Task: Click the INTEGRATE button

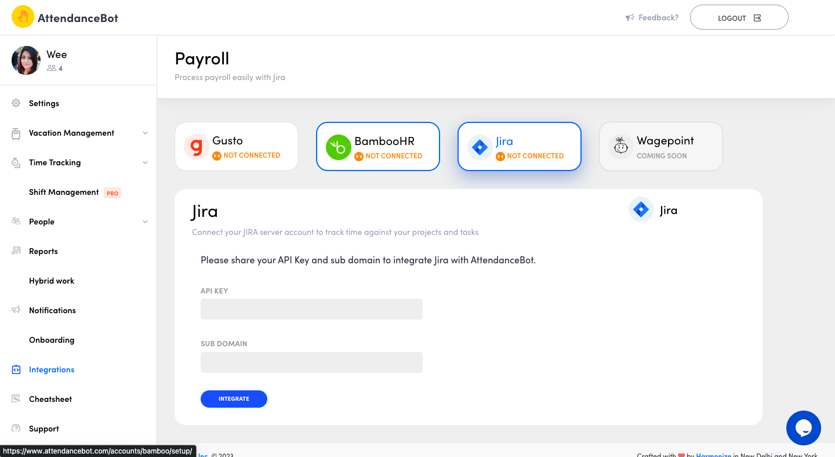Action: coord(234,399)
